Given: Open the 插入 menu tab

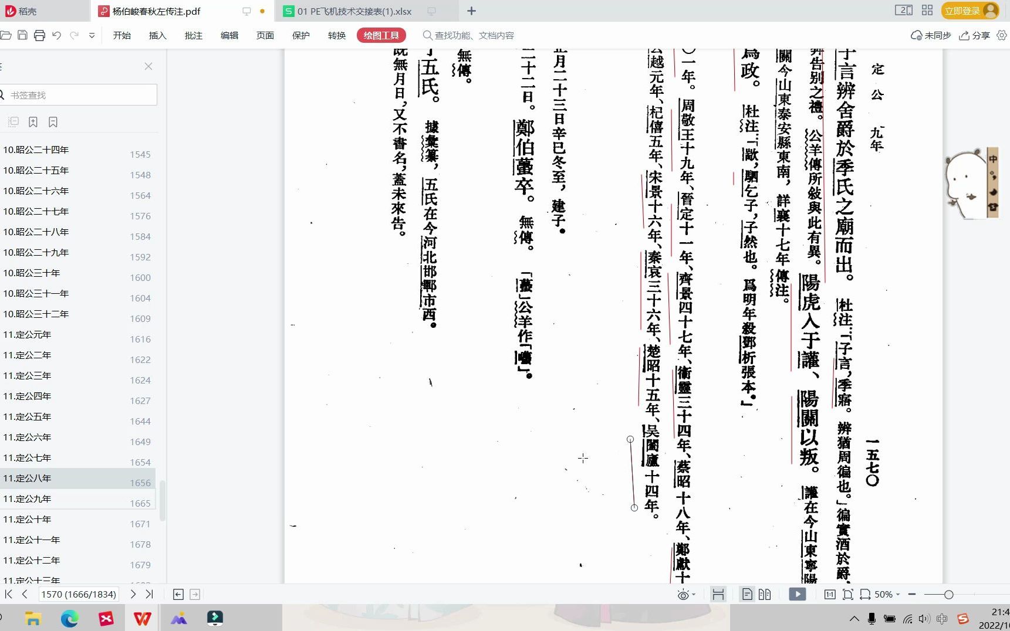Looking at the screenshot, I should (x=158, y=35).
